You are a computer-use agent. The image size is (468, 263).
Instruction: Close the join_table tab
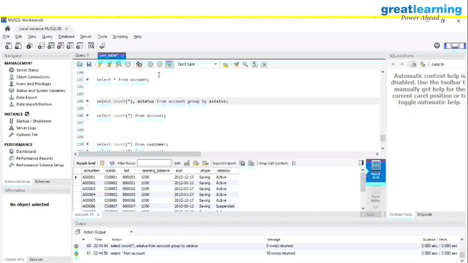(x=122, y=56)
